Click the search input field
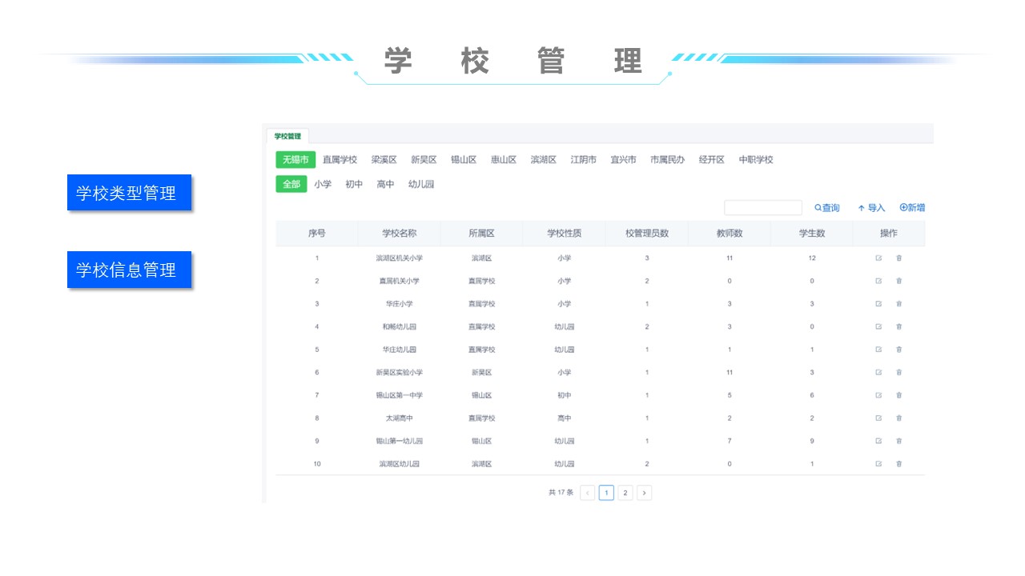Image resolution: width=1025 pixels, height=576 pixels. [x=762, y=208]
